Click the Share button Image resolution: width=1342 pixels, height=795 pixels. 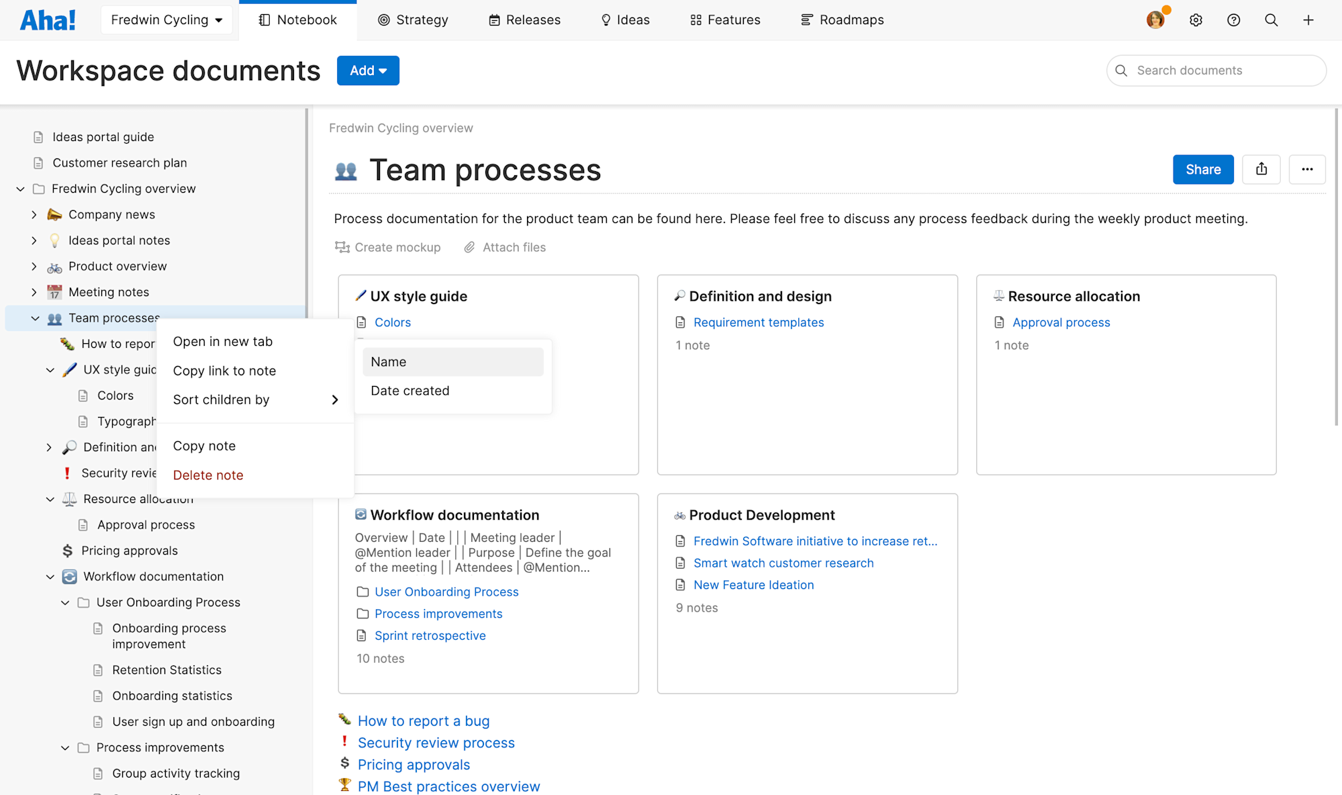point(1202,169)
